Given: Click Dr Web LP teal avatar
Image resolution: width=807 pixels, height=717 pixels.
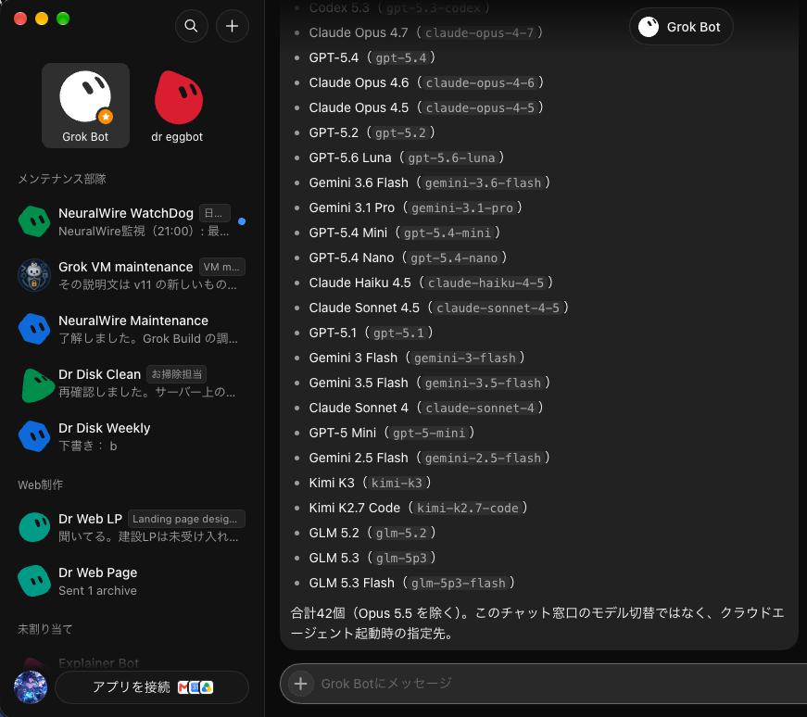Looking at the screenshot, I should (x=34, y=527).
